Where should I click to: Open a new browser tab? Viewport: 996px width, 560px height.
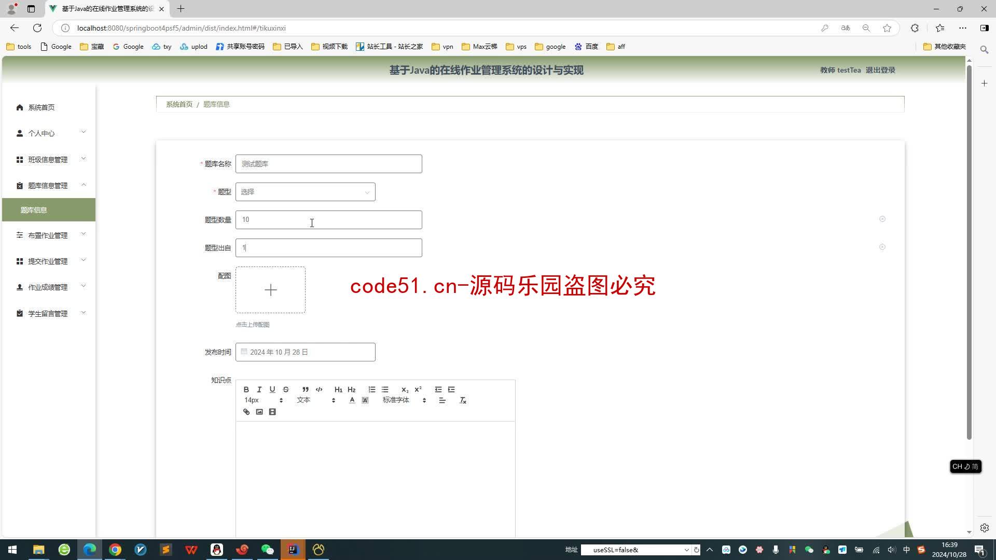tap(181, 9)
